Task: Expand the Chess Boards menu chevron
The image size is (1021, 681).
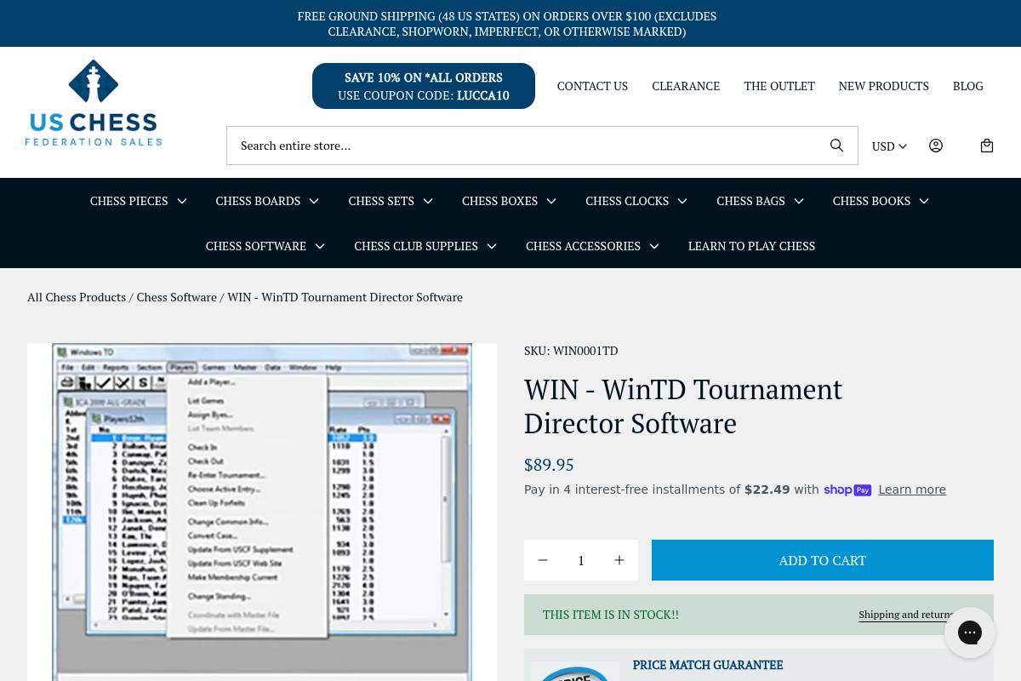Action: pos(314,201)
